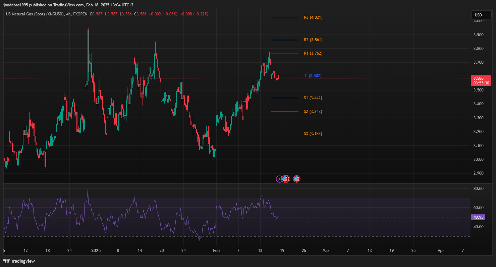The image size is (496, 267).
Task: Click the purple RSI value tag 49.95
Action: [x=478, y=217]
